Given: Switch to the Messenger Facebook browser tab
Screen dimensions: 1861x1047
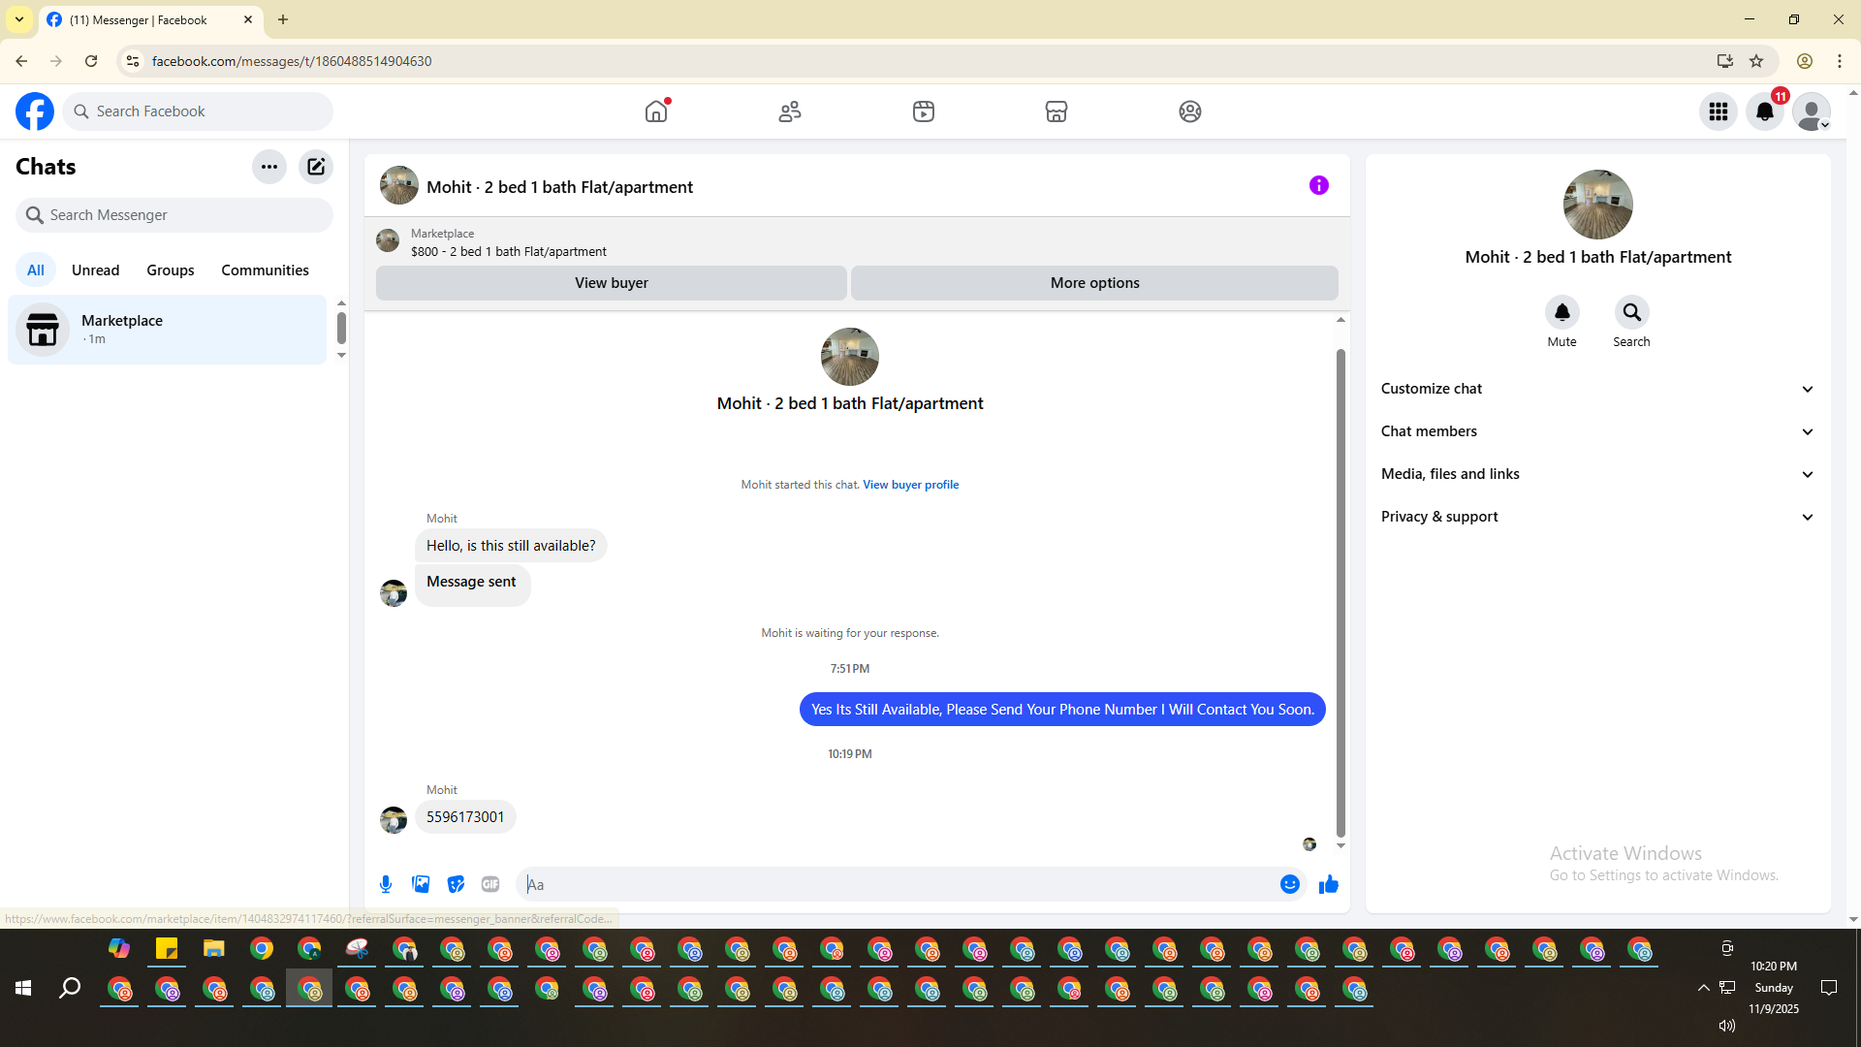Looking at the screenshot, I should [151, 19].
